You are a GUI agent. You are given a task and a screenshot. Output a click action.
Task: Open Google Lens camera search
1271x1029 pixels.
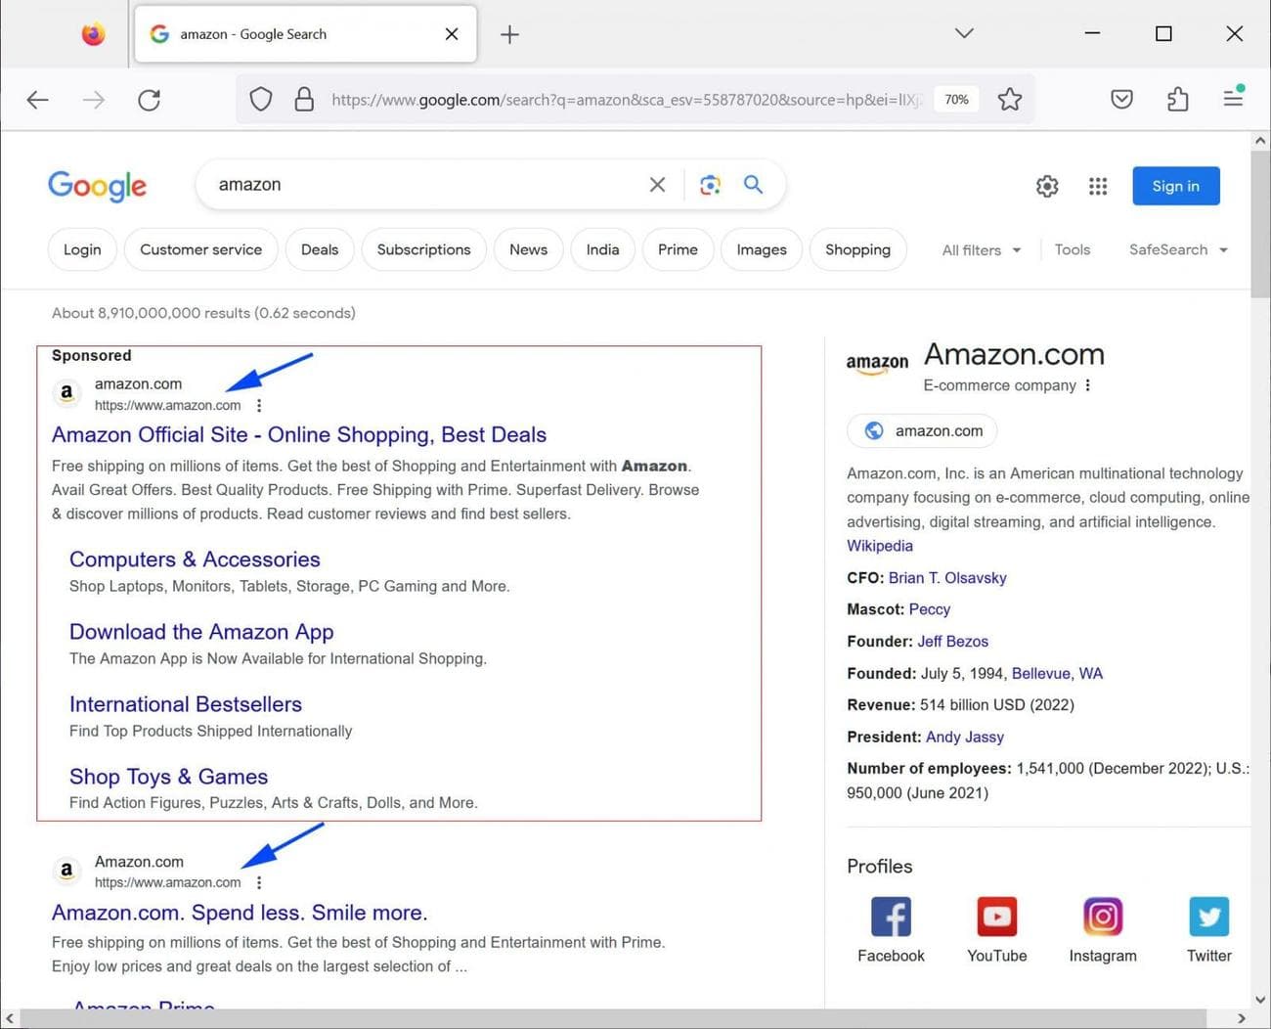click(x=710, y=184)
